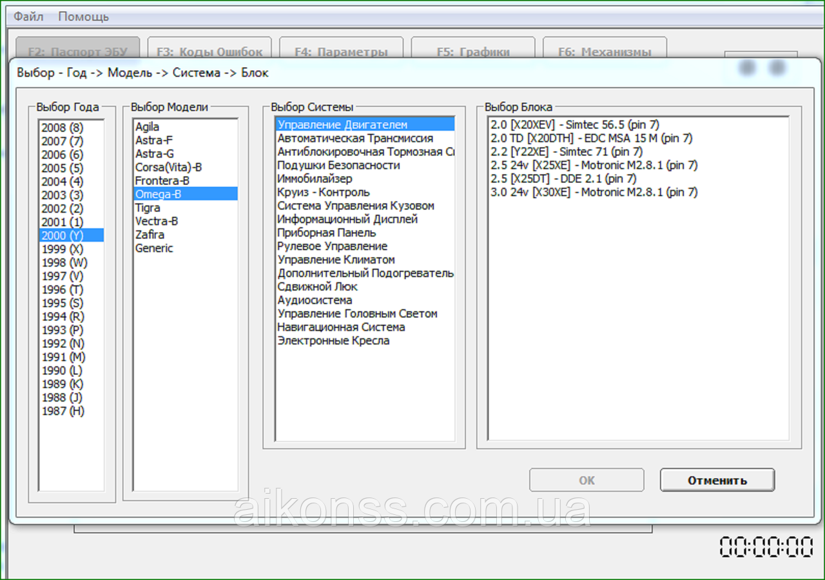Image resolution: width=825 pixels, height=580 pixels.
Task: Select Рулевое Управление system
Action: [365, 246]
